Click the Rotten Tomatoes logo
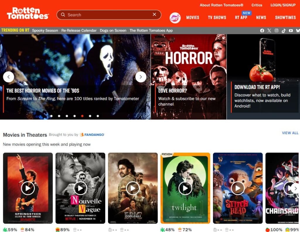Viewport: 300px width, 232px height. (x=28, y=13)
